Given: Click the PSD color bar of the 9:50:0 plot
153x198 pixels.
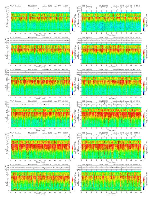Looking at the screenshot, I should click(144, 119).
